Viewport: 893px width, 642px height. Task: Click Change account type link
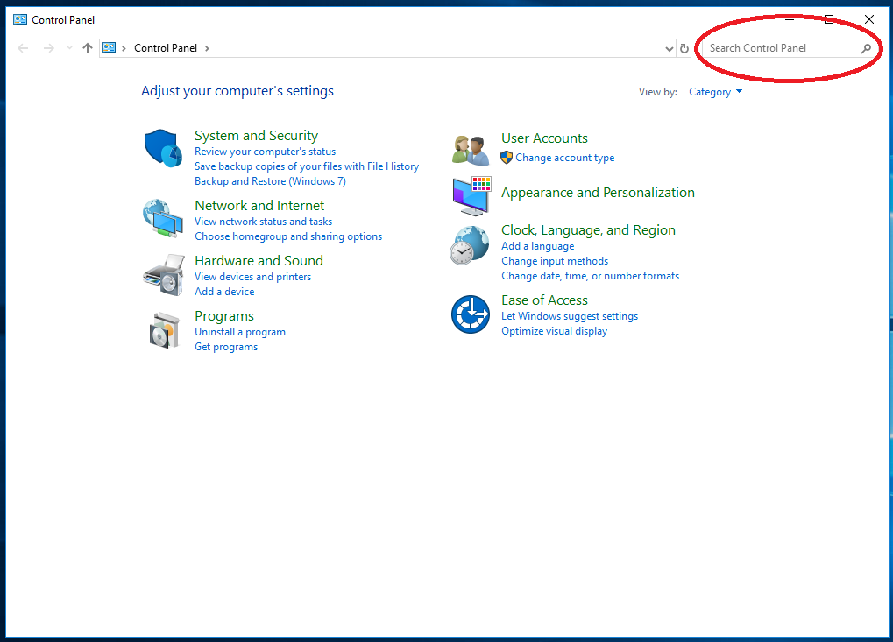(564, 158)
